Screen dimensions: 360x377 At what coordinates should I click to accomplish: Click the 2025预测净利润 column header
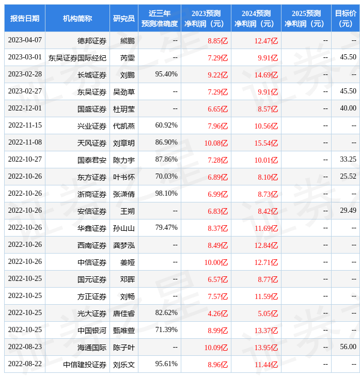pos(306,18)
